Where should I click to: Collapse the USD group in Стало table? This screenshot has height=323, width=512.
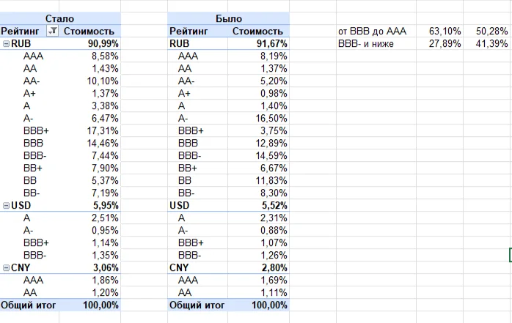(6, 206)
